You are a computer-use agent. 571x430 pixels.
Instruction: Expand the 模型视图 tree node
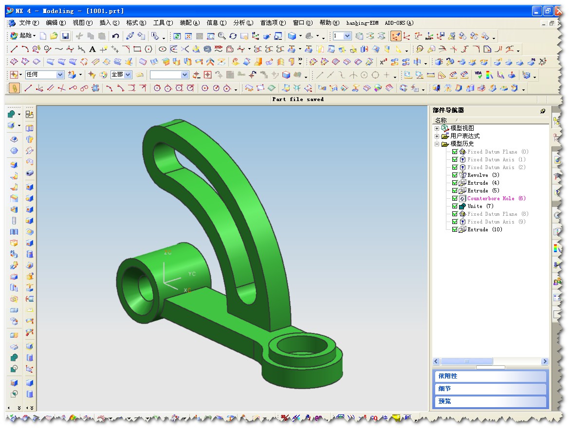tap(437, 128)
